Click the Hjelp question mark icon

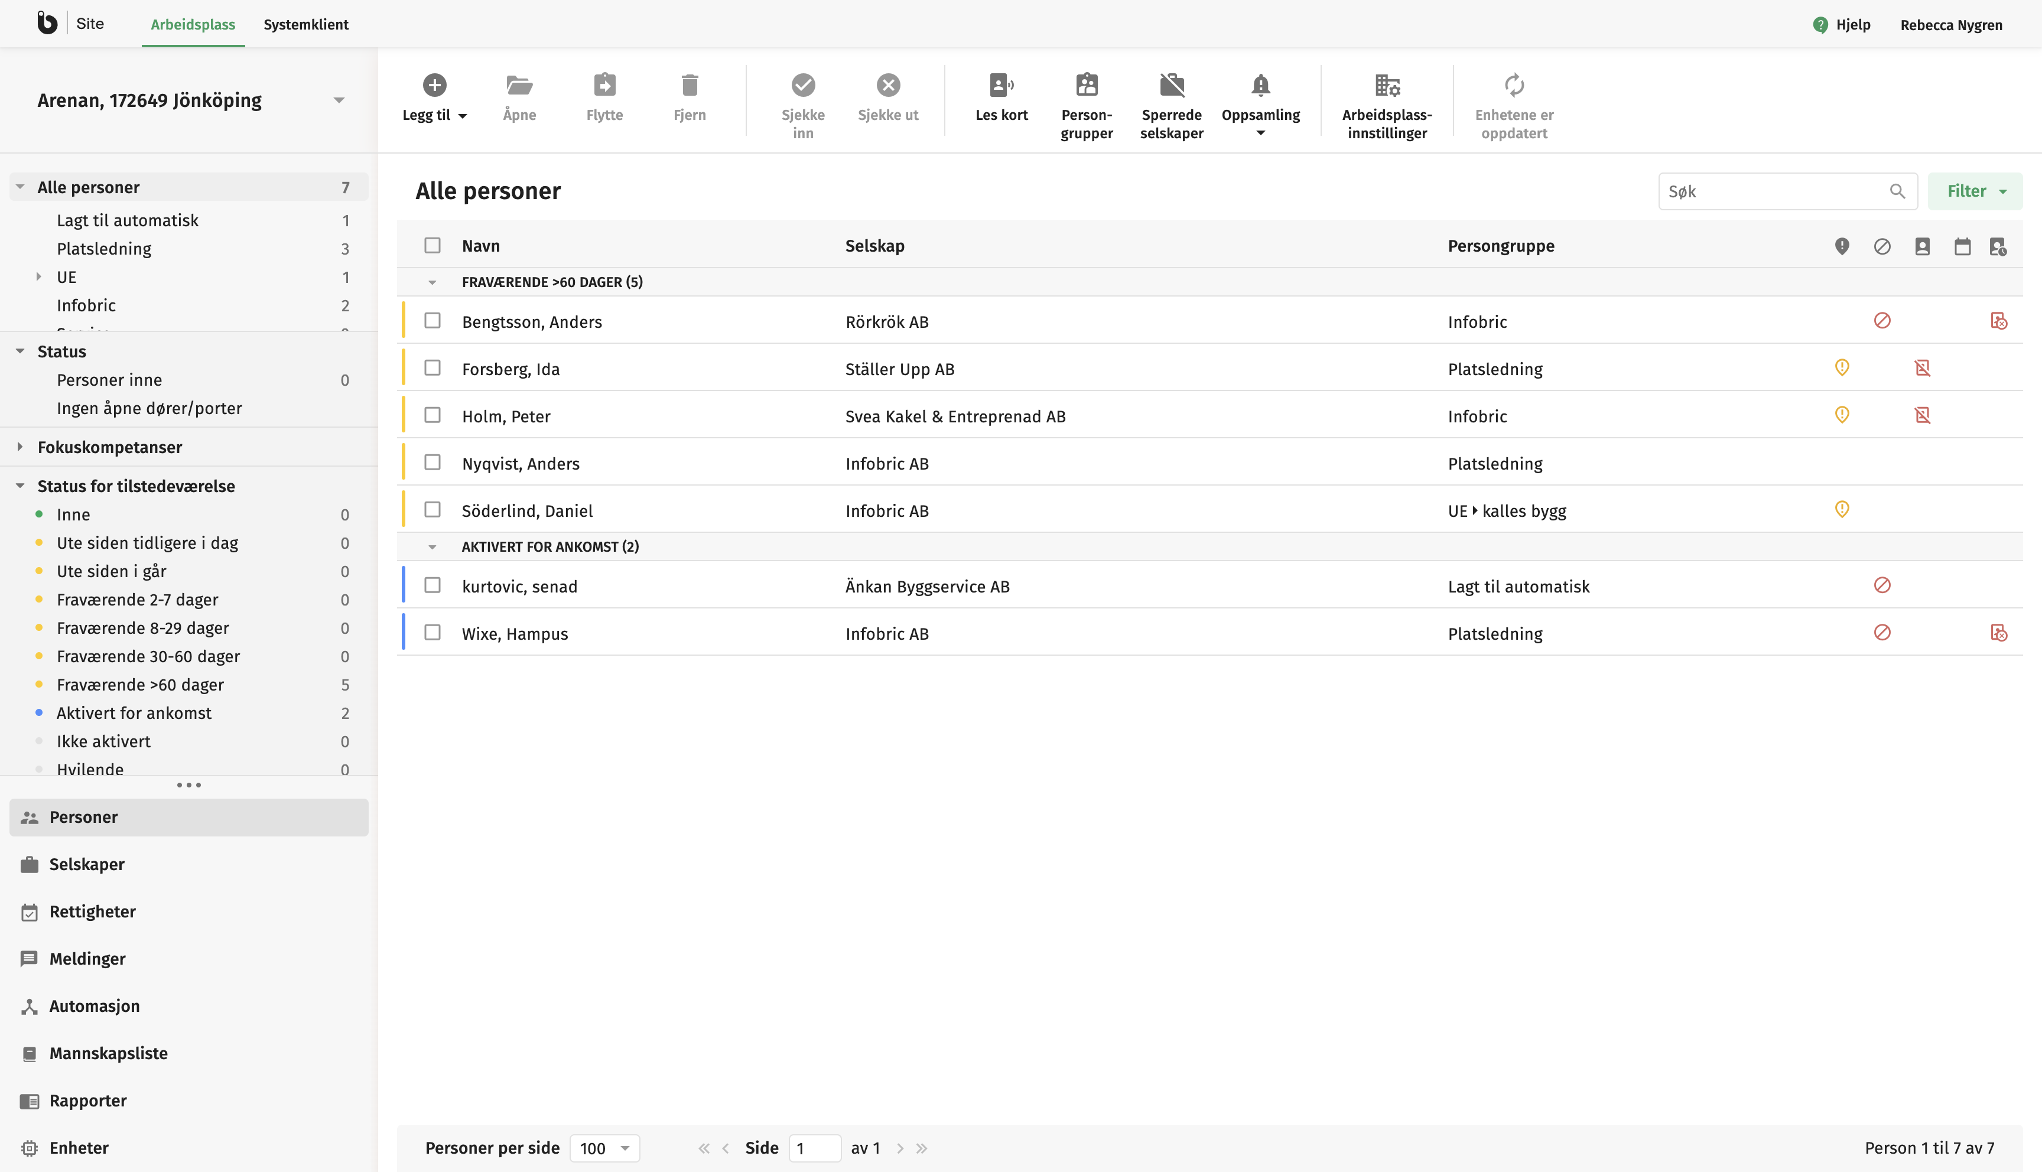pos(1820,25)
